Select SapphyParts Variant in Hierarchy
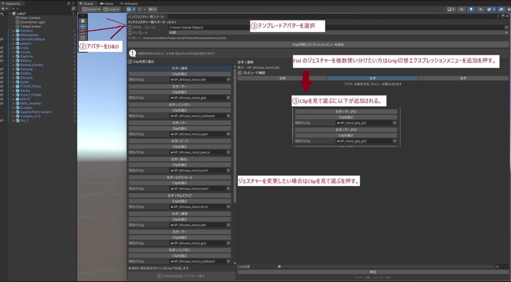 click(x=35, y=112)
